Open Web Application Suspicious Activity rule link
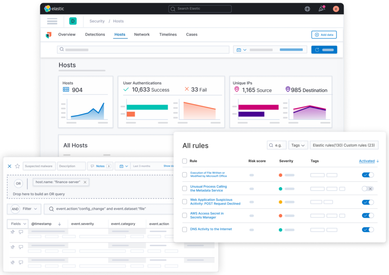The width and height of the screenshot is (389, 275). click(215, 202)
